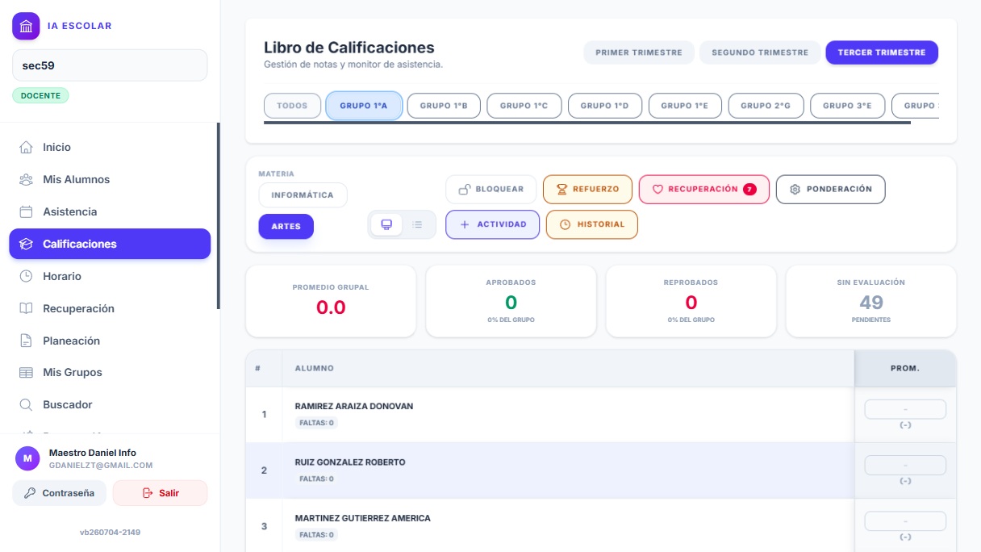Select student Ramirez Araiza Donovan
981x552 pixels.
point(354,406)
